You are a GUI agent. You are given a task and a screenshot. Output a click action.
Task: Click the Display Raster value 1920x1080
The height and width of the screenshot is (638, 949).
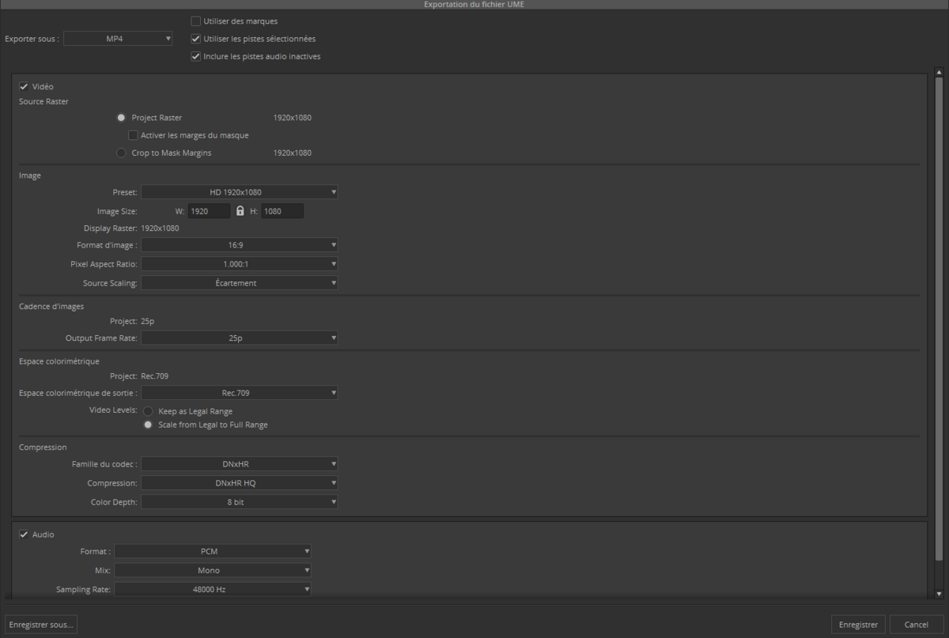pos(160,228)
